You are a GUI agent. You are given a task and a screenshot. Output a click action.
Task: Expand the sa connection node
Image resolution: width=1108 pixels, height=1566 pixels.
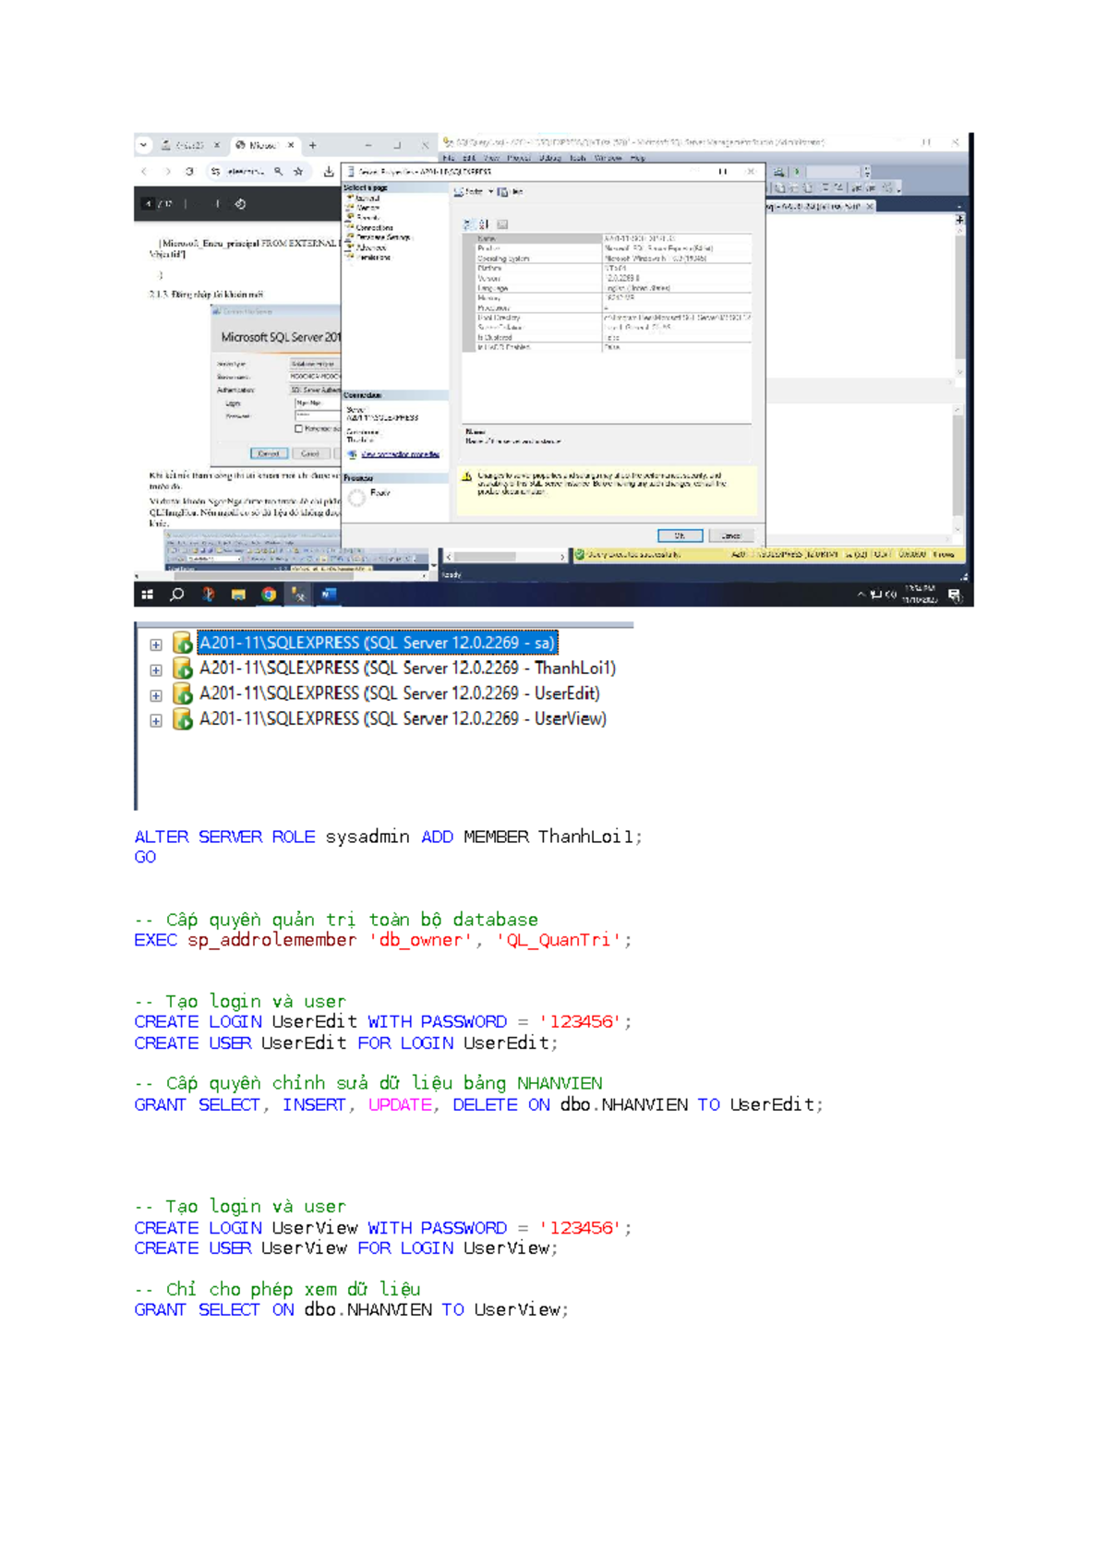156,644
